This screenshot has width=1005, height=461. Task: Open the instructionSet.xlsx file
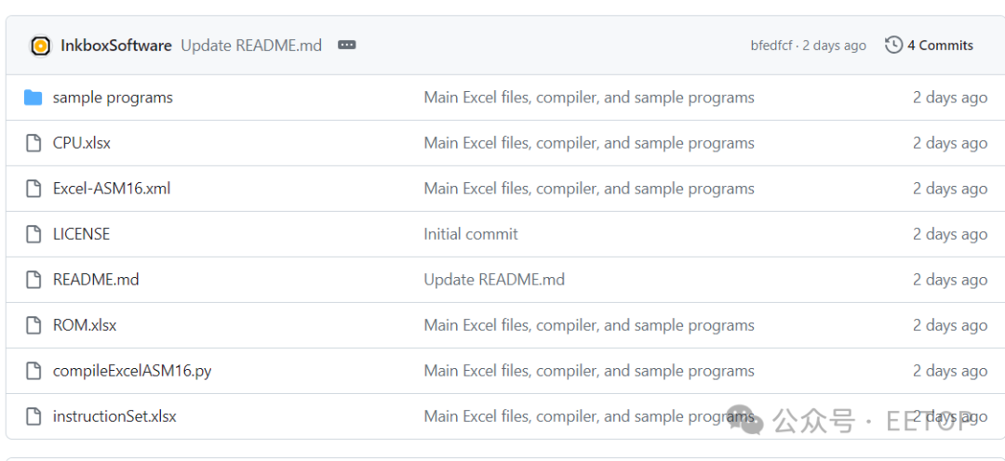tap(114, 416)
